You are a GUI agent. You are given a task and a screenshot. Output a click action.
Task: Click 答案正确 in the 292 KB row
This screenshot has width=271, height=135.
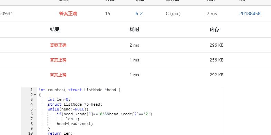(58, 75)
